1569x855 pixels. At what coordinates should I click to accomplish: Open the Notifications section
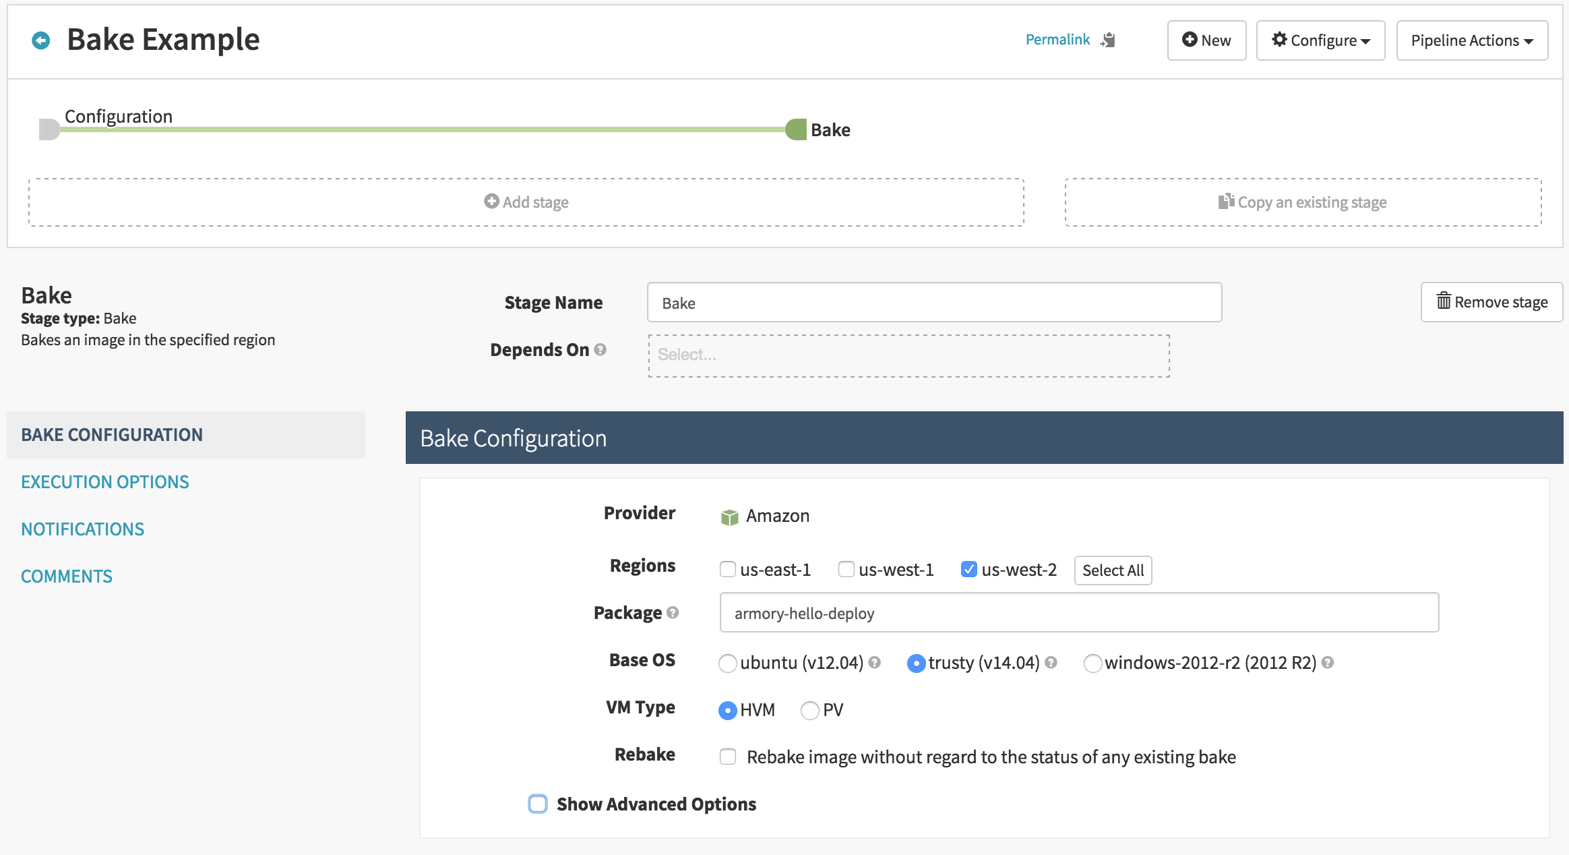coord(83,529)
